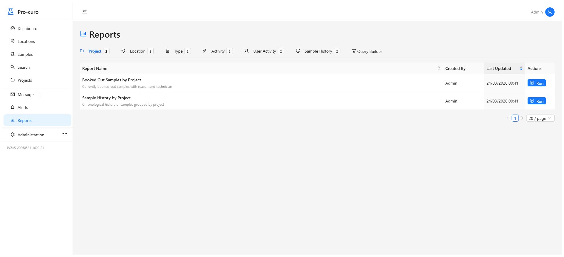Click the Admin username label in header

(x=537, y=12)
